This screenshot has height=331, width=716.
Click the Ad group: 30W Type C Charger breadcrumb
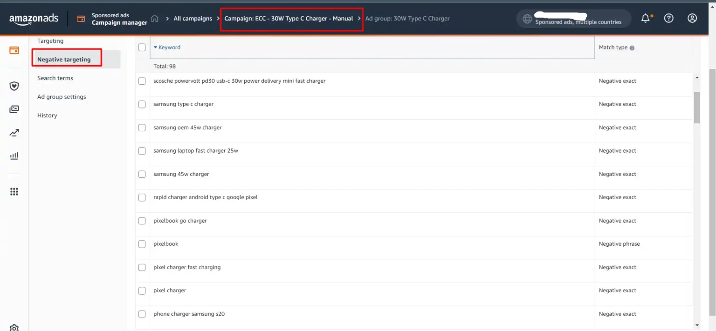(x=407, y=19)
